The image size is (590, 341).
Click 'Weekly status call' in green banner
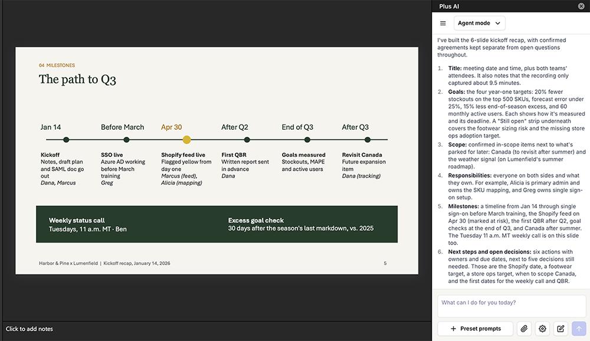77,221
